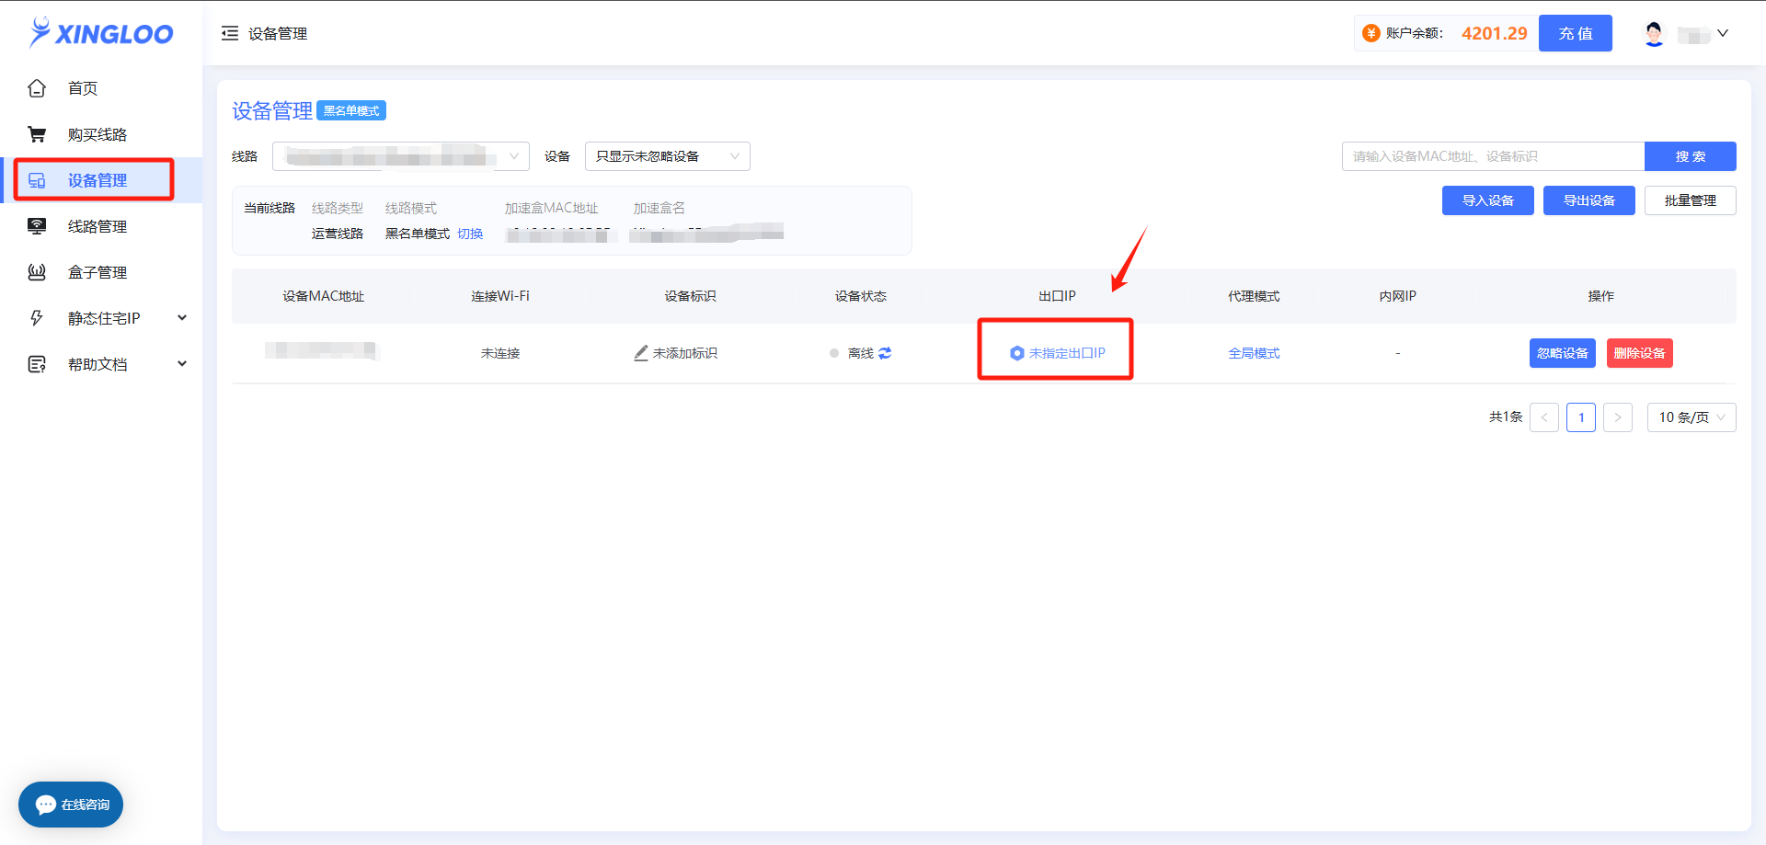Click the 内网IP column header
Image resolution: width=1766 pixels, height=845 pixels.
1397,296
